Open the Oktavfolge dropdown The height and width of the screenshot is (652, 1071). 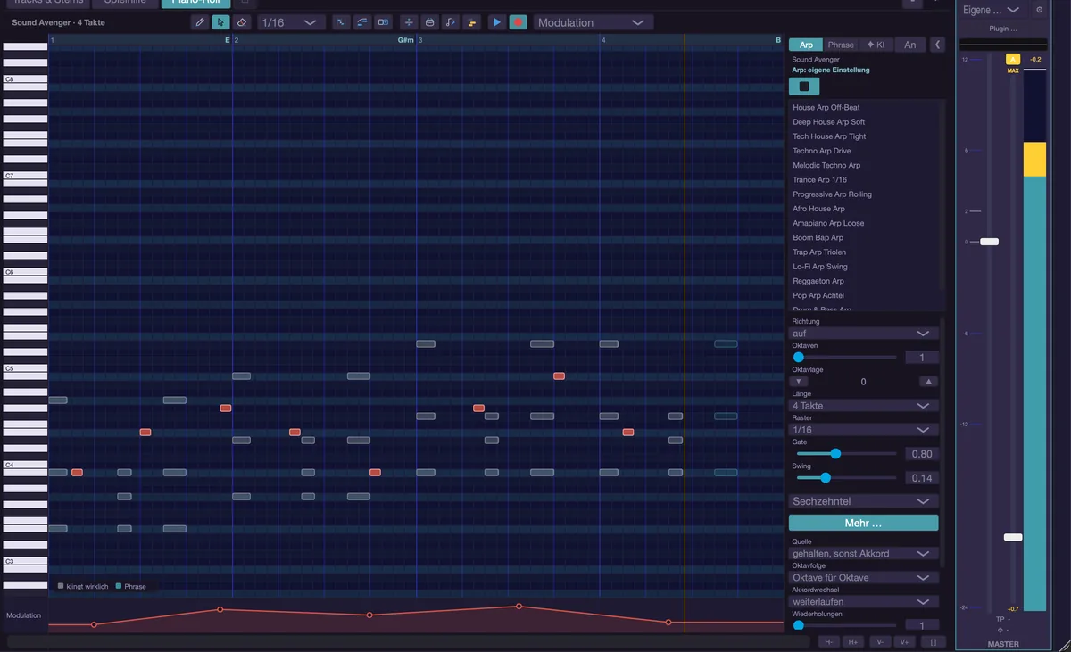[x=863, y=578]
